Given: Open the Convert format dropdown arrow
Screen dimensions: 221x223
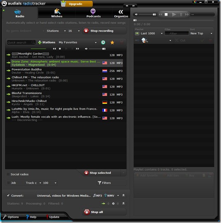Looking at the screenshot, I should tap(118, 195).
